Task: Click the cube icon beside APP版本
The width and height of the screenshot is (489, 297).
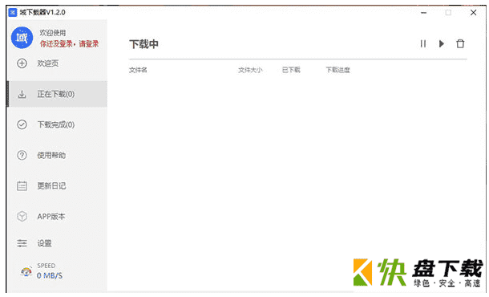Action: (x=22, y=217)
